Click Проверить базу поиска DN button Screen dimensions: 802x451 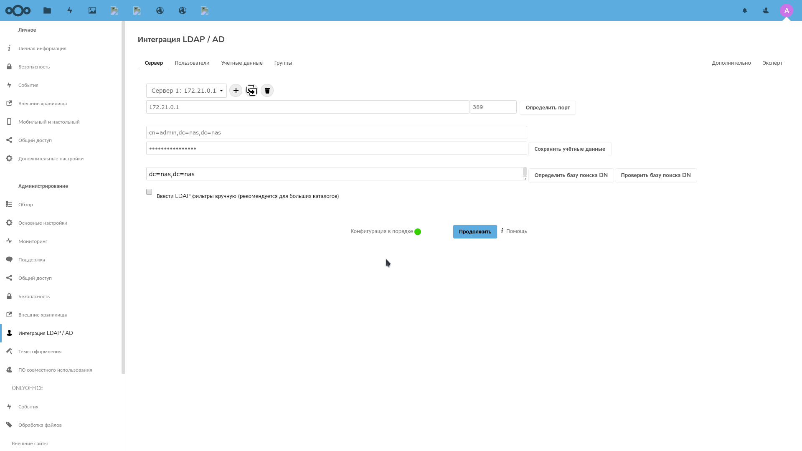(x=655, y=175)
